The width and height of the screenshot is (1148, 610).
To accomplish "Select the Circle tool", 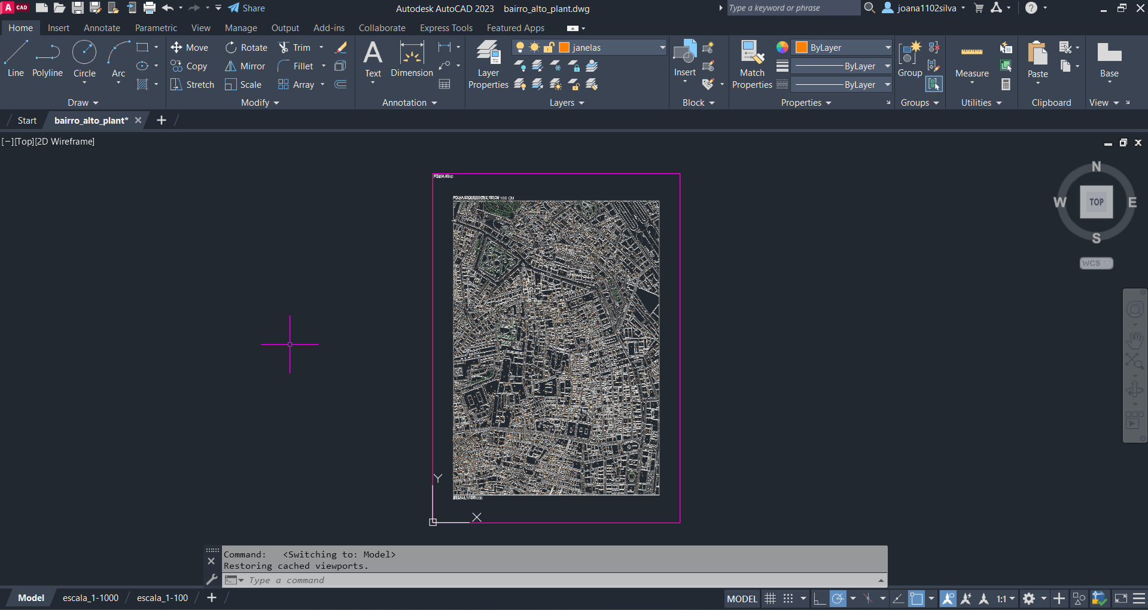I will [x=84, y=59].
